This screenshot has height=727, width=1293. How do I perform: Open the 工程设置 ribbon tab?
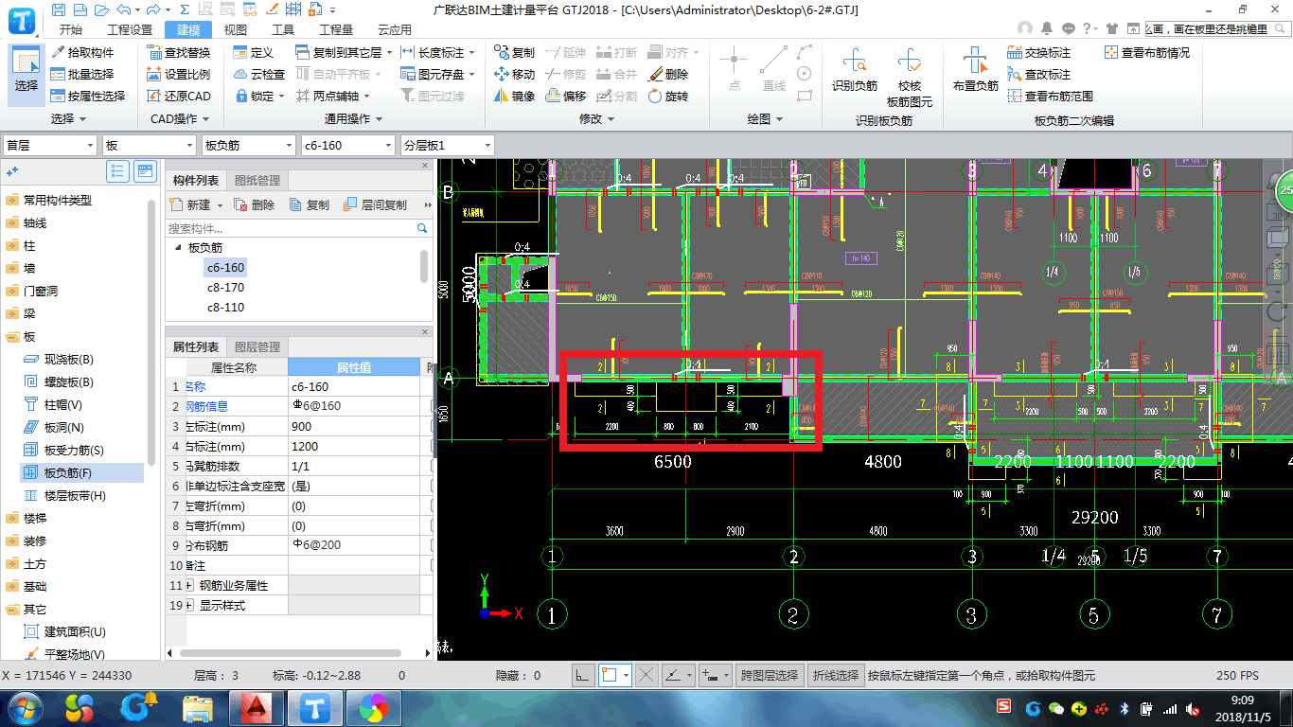point(130,29)
